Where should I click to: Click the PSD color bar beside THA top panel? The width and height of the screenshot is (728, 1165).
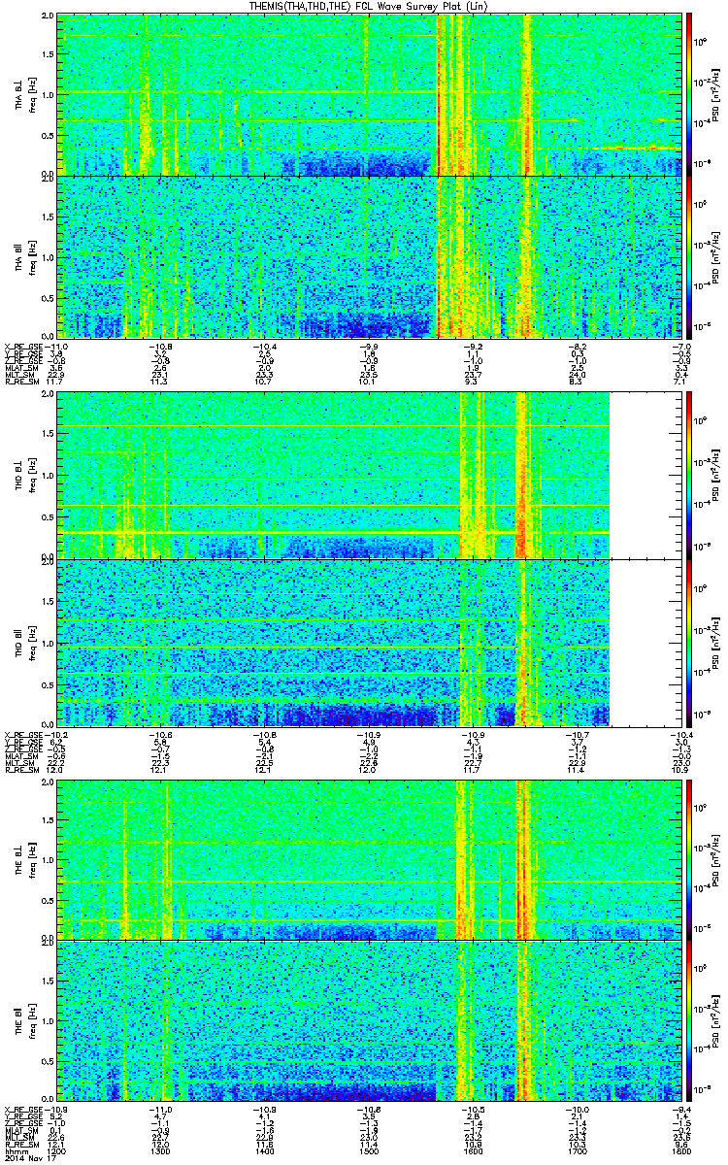[690, 94]
